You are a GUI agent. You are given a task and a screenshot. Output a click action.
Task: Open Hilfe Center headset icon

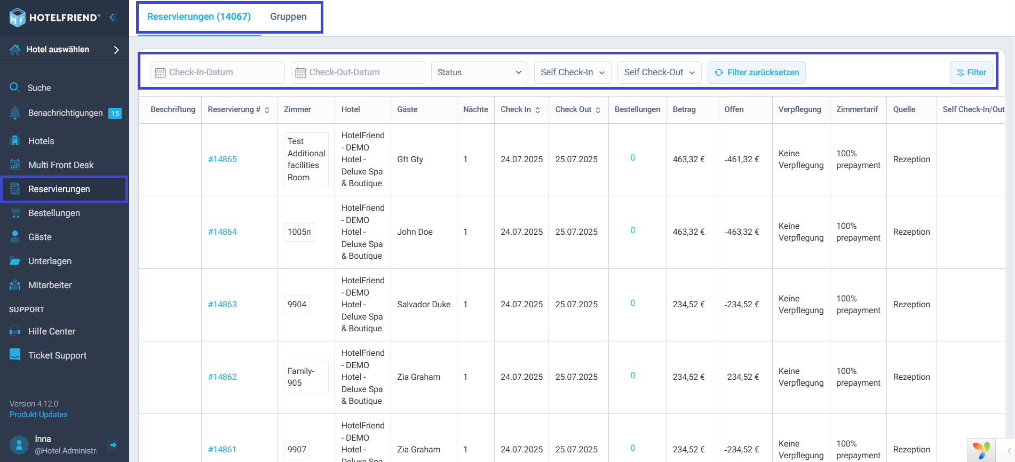click(15, 331)
